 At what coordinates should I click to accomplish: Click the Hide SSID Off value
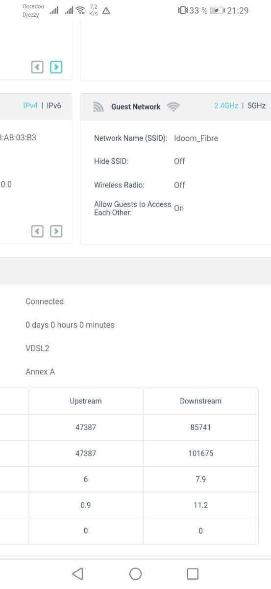(x=179, y=161)
